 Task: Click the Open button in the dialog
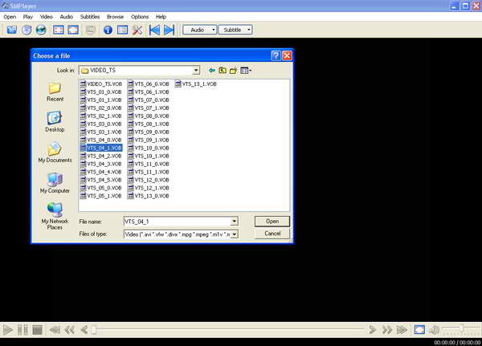tap(272, 222)
